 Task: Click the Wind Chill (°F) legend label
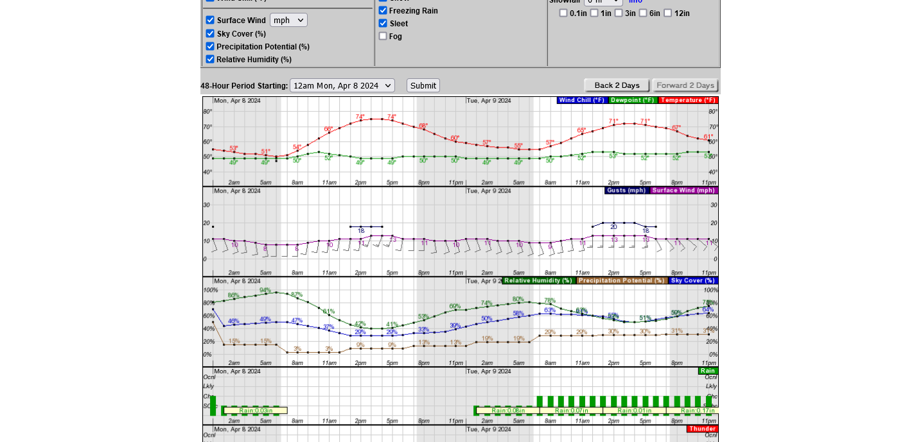pyautogui.click(x=582, y=100)
